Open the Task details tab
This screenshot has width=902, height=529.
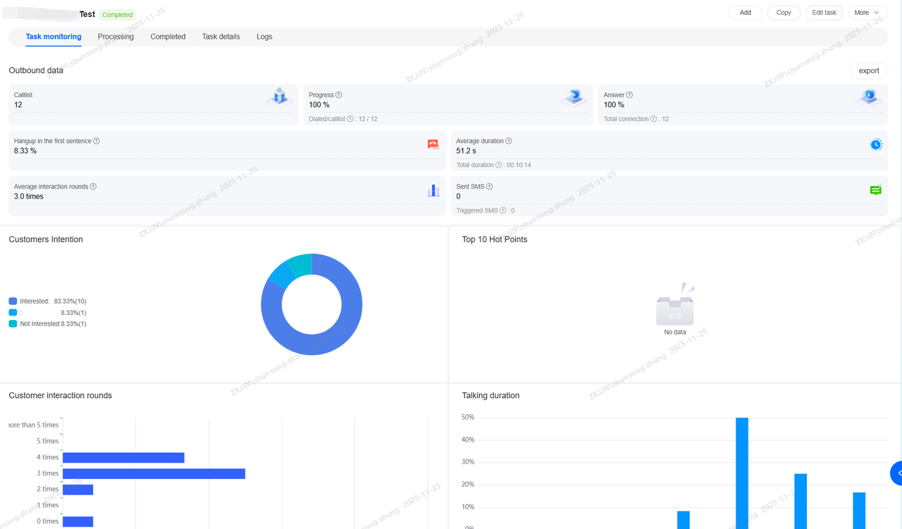coord(221,37)
